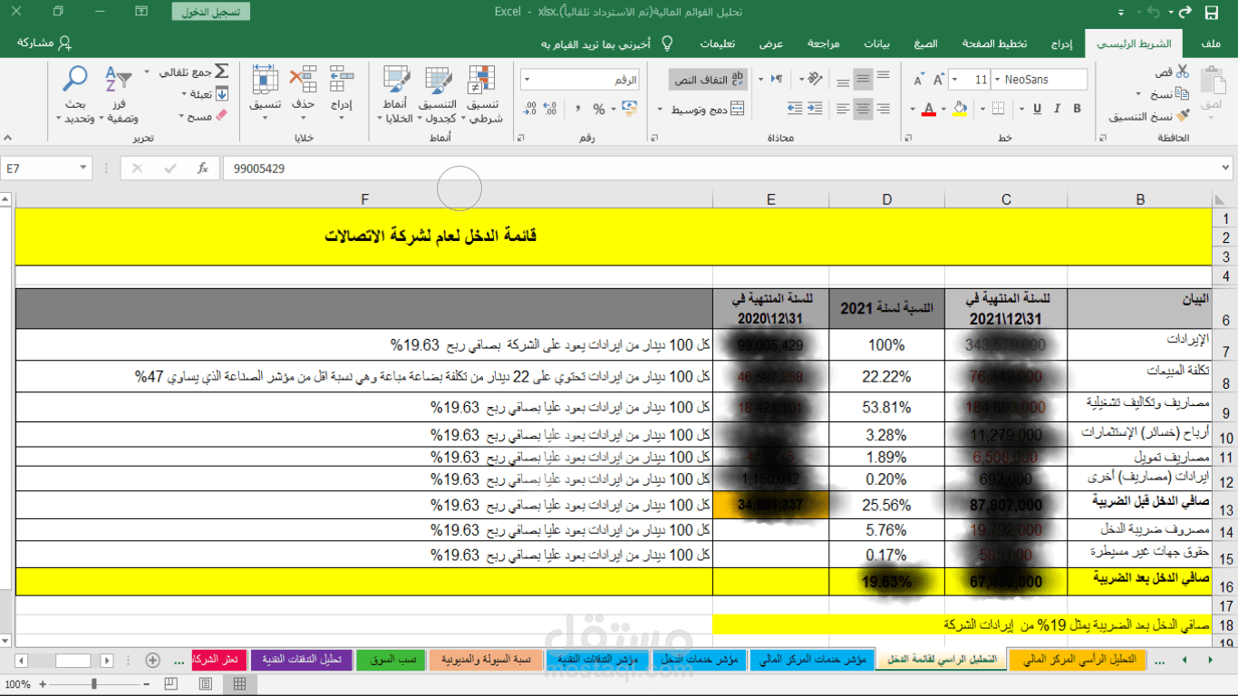Add a new sheet with the plus button
Viewport: 1238px width, 696px height.
(x=153, y=660)
